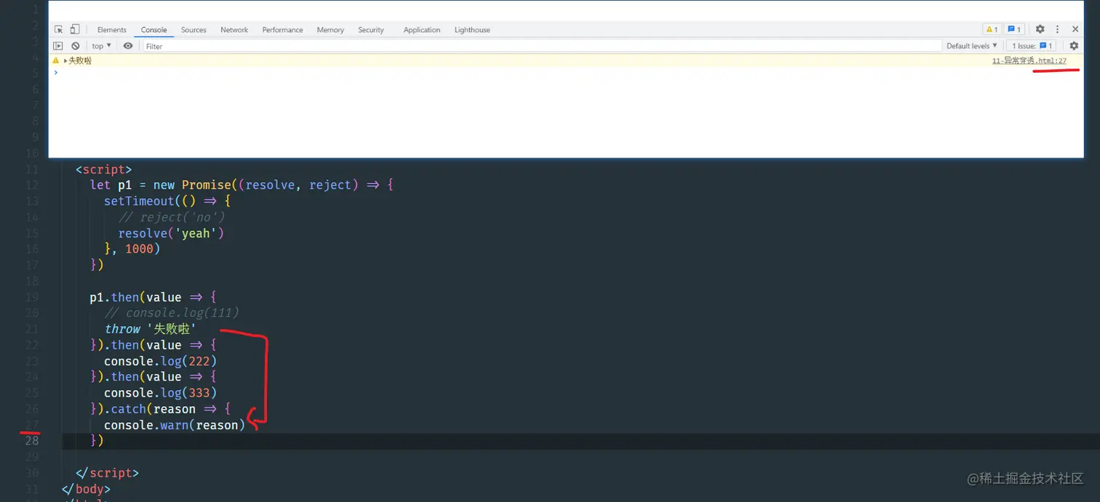
Task: Open console settings gear beside issues
Action: [1074, 46]
